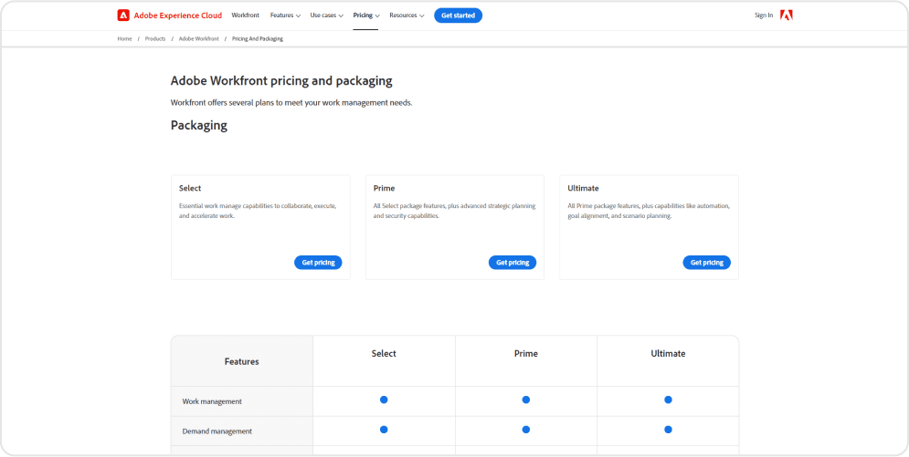Open the Adobe Experience Cloud home link
Viewport: 909px width, 457px height.
tap(177, 16)
